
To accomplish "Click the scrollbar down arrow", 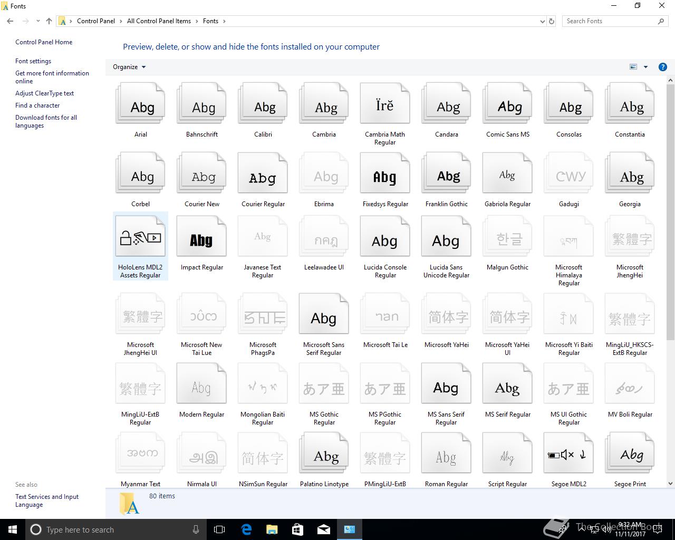I will click(x=670, y=483).
